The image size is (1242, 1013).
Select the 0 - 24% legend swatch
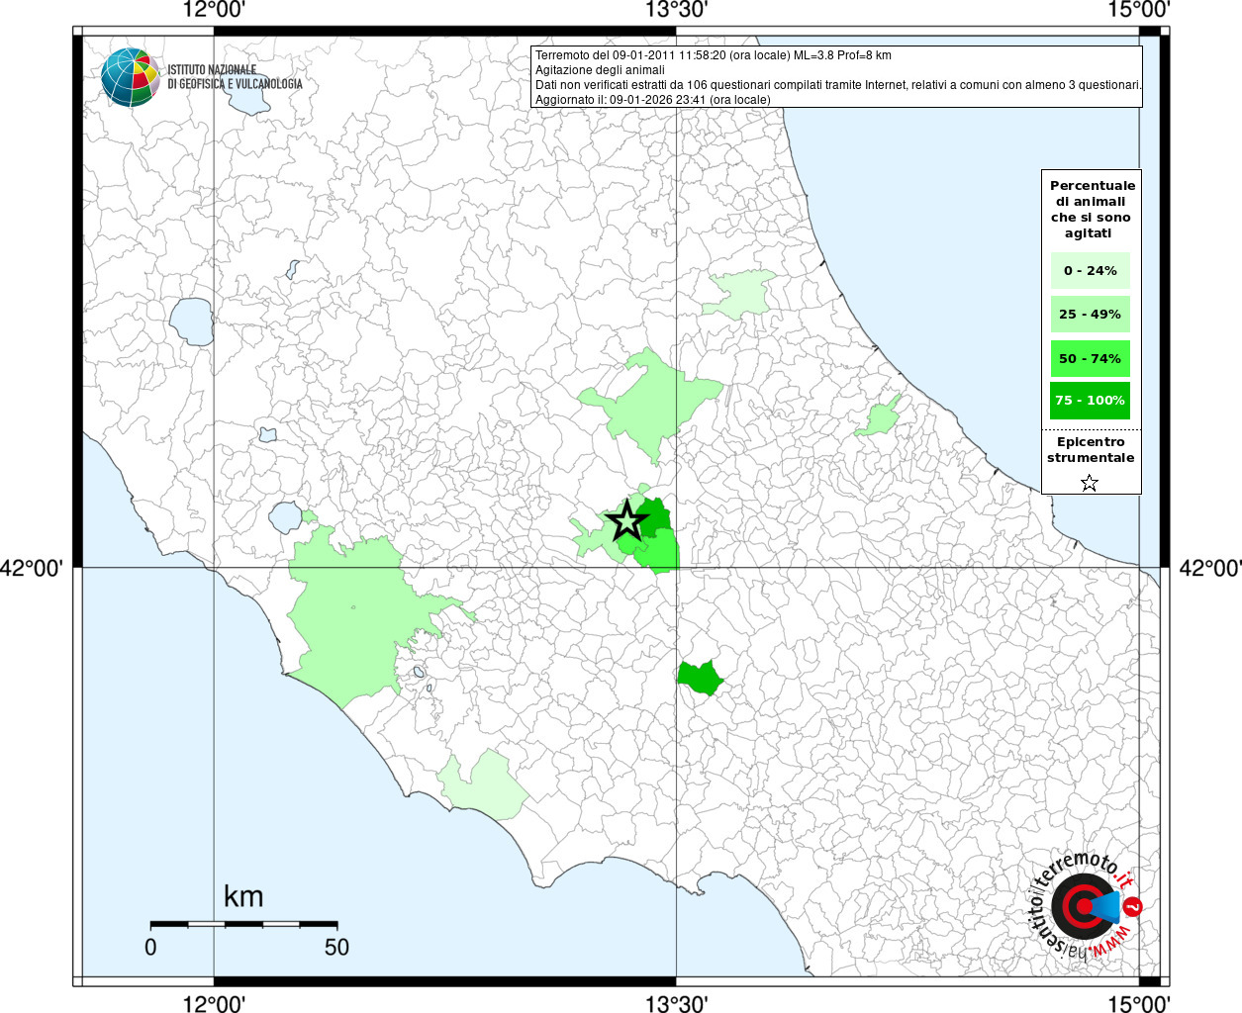[1090, 271]
